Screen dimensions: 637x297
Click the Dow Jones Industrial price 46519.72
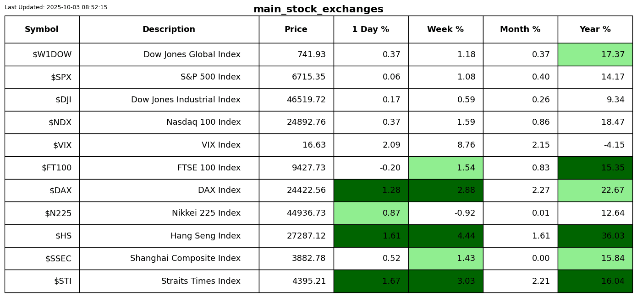tap(306, 100)
